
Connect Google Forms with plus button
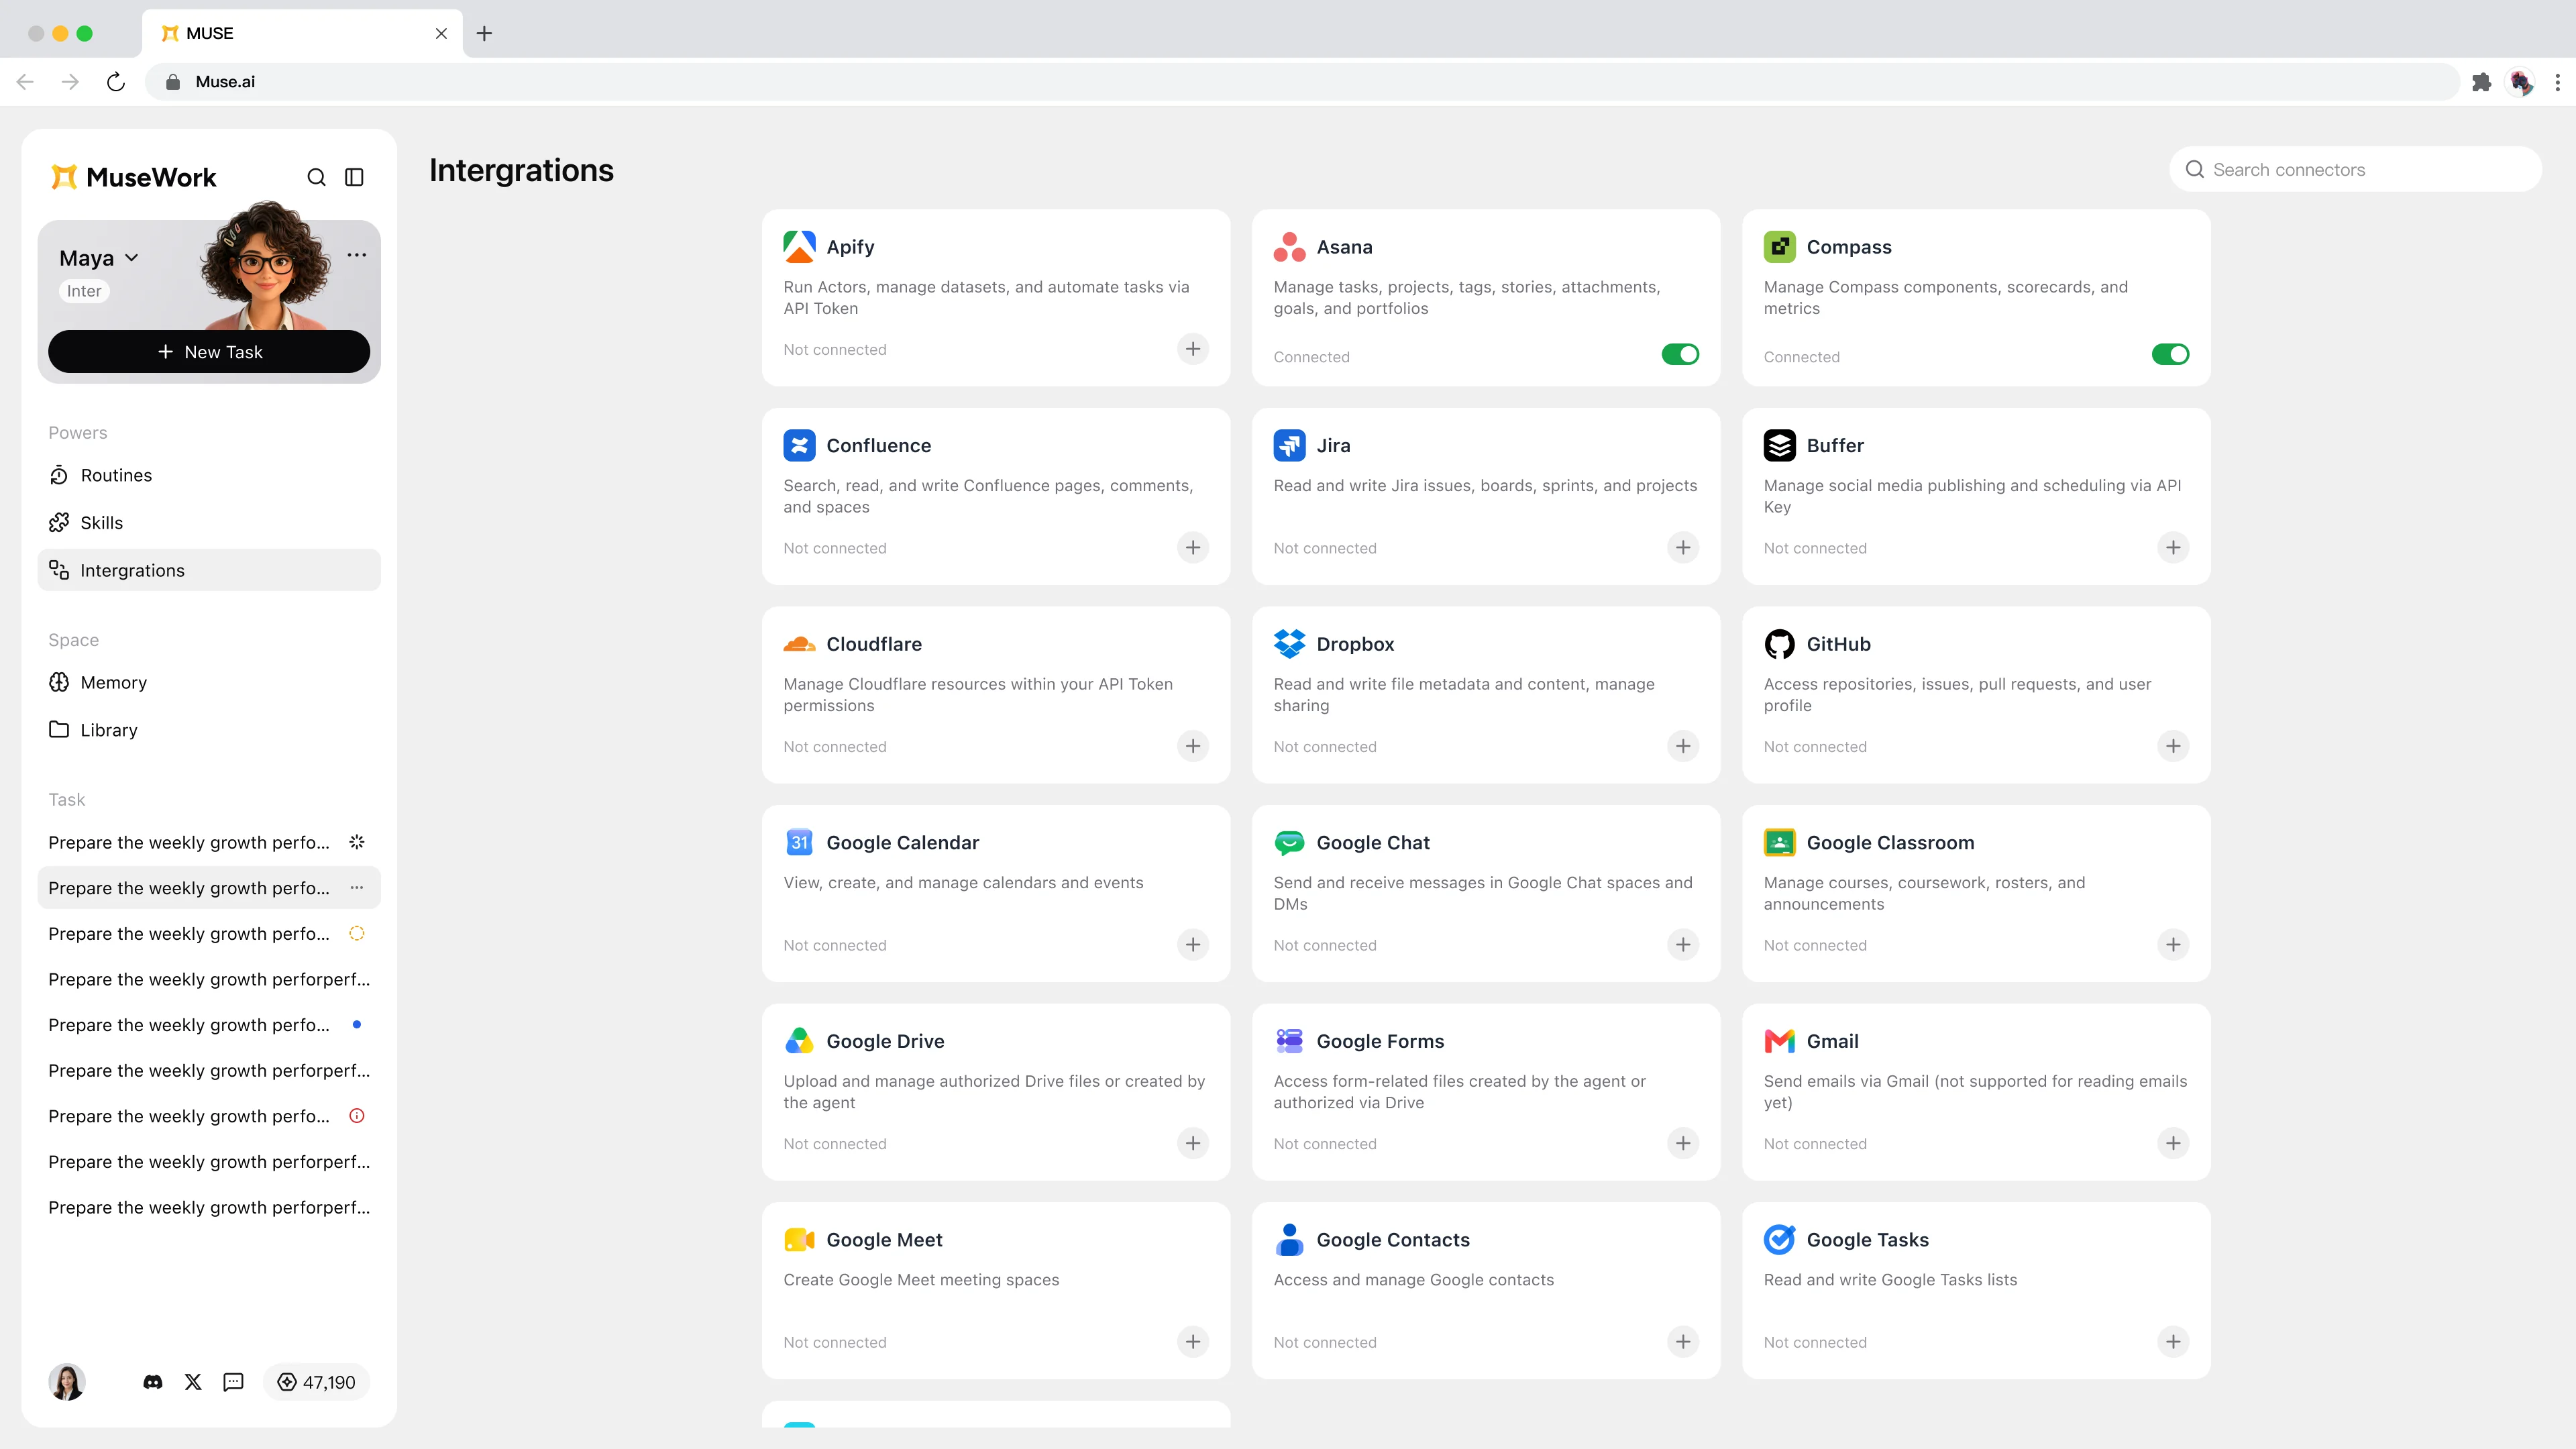[1683, 1143]
